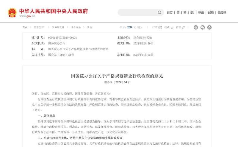
Task: Share to Qzone with the star circle icon
Action: pyautogui.click(x=209, y=27)
